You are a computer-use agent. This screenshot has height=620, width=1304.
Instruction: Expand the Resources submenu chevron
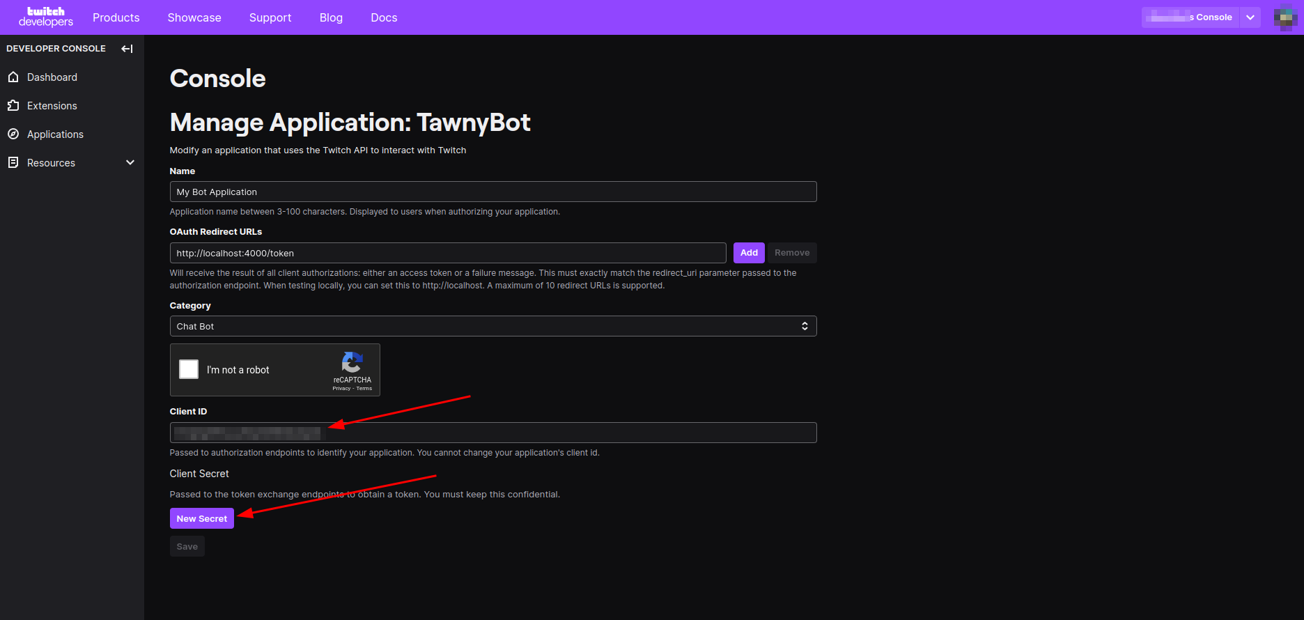point(130,163)
